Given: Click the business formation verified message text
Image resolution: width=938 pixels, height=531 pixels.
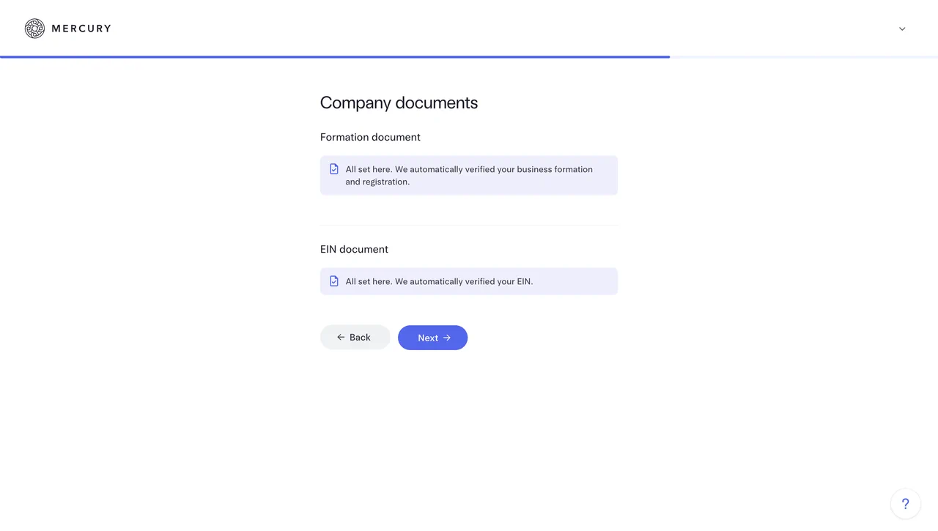Looking at the screenshot, I should (x=469, y=176).
